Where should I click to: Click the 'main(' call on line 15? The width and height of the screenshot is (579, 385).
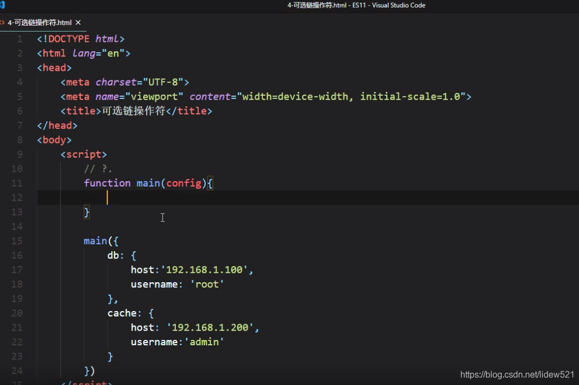click(98, 241)
